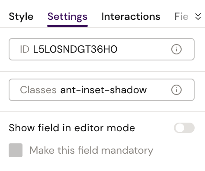Image resolution: width=205 pixels, height=171 pixels.
Task: Switch to the Style tab
Action: 21,16
